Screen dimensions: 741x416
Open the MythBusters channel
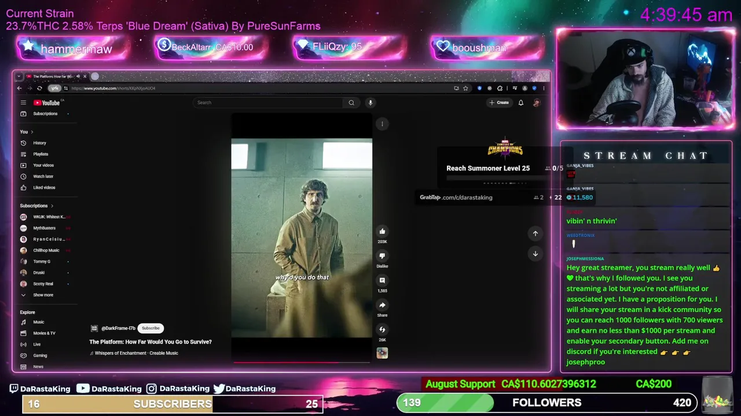45,228
